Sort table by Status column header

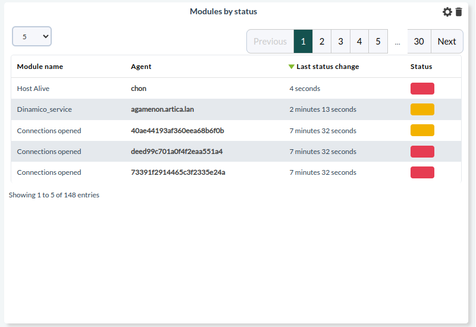tap(421, 67)
